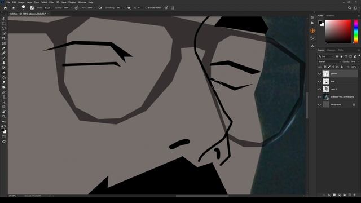
Task: Open the Actions panel play icon
Action: tap(312, 23)
